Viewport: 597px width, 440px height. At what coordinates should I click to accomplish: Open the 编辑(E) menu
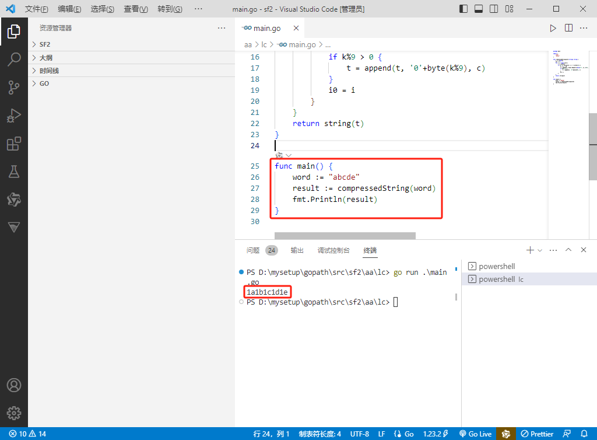point(69,9)
